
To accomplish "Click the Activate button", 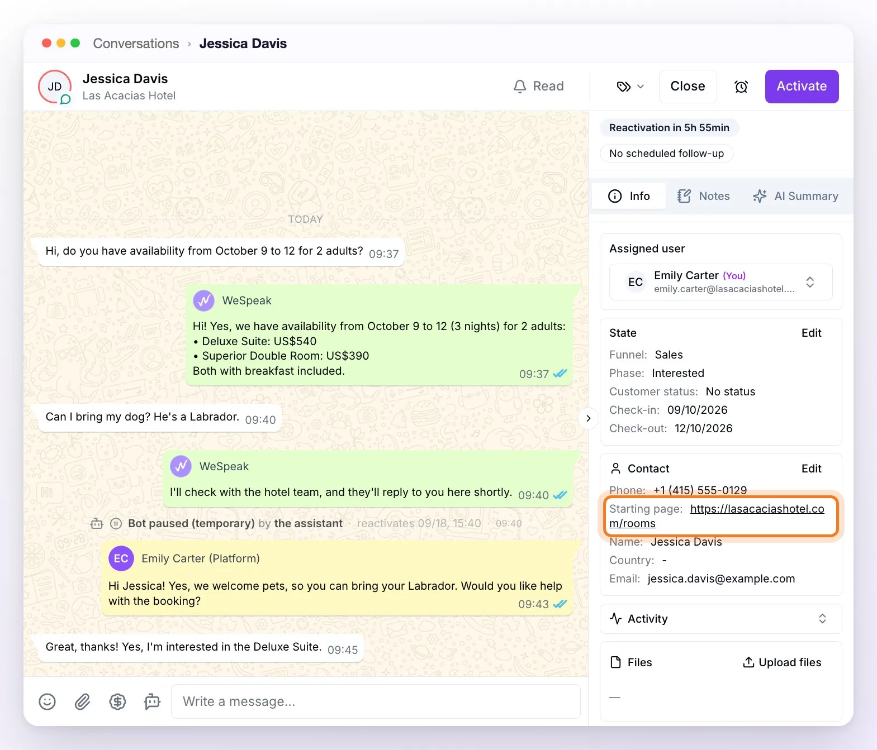I will coord(802,87).
